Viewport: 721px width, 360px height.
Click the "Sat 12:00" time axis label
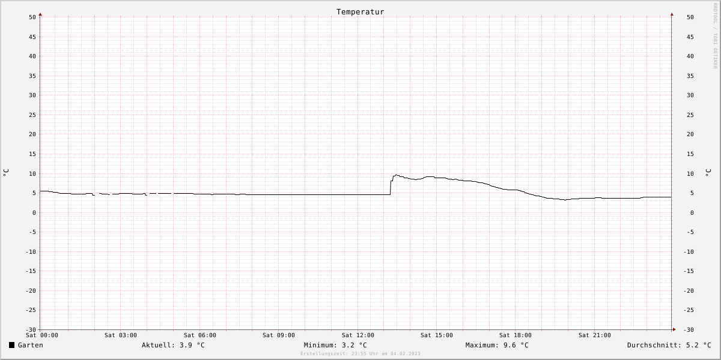358,335
